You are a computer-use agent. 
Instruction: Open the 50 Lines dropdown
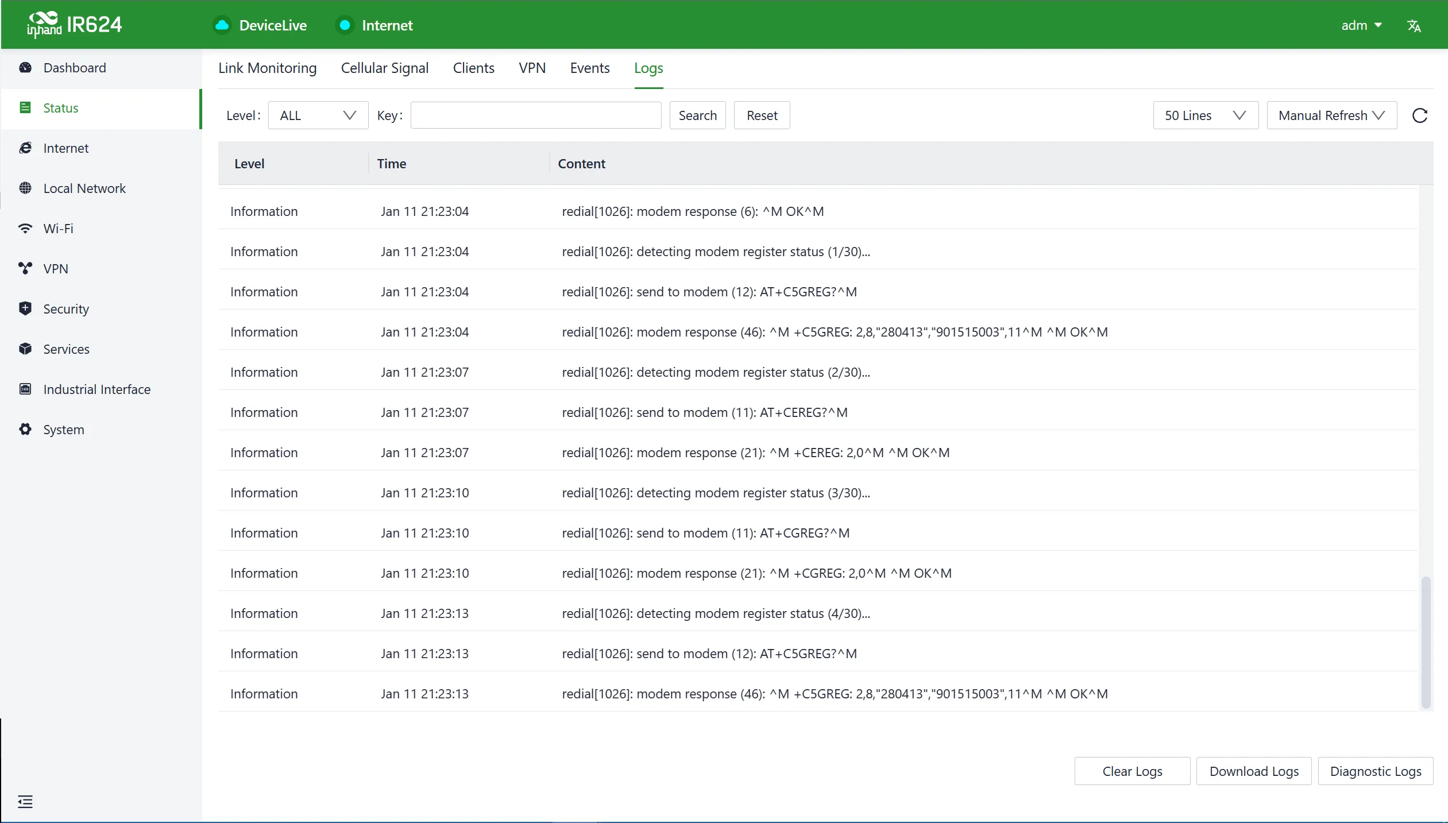point(1206,115)
